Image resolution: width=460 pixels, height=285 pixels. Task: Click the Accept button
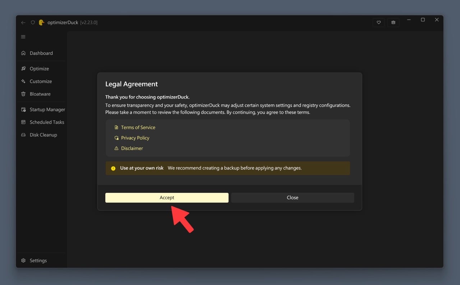167,198
